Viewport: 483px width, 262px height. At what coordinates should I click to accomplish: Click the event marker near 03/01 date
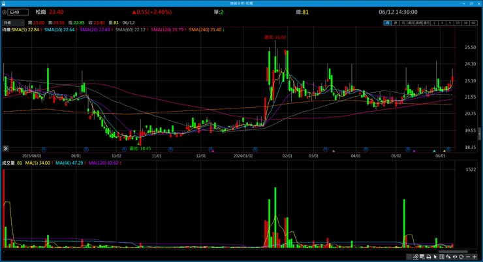tap(326, 150)
